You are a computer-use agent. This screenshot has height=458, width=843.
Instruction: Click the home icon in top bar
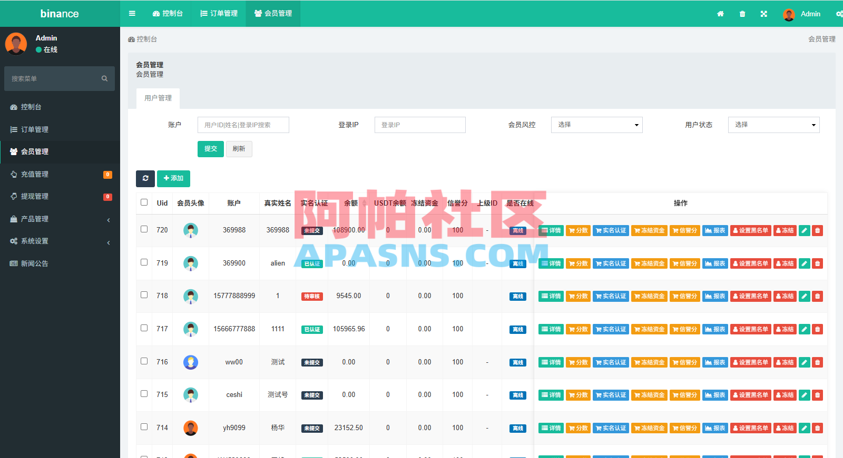point(720,14)
